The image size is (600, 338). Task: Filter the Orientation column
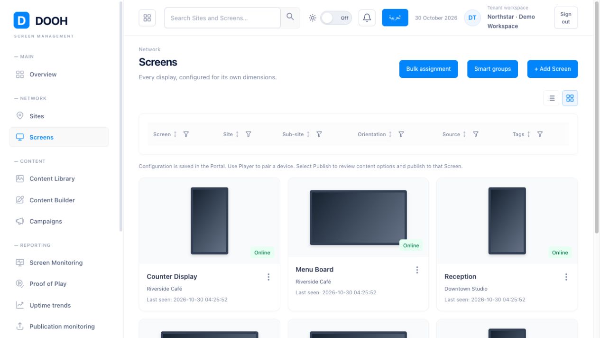coord(401,134)
